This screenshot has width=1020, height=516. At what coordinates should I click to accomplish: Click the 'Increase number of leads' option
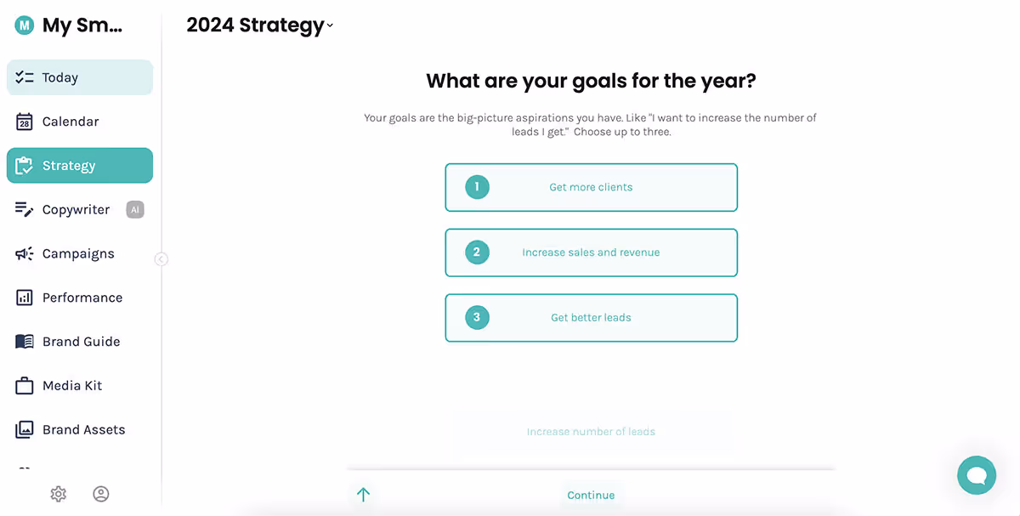tap(591, 432)
